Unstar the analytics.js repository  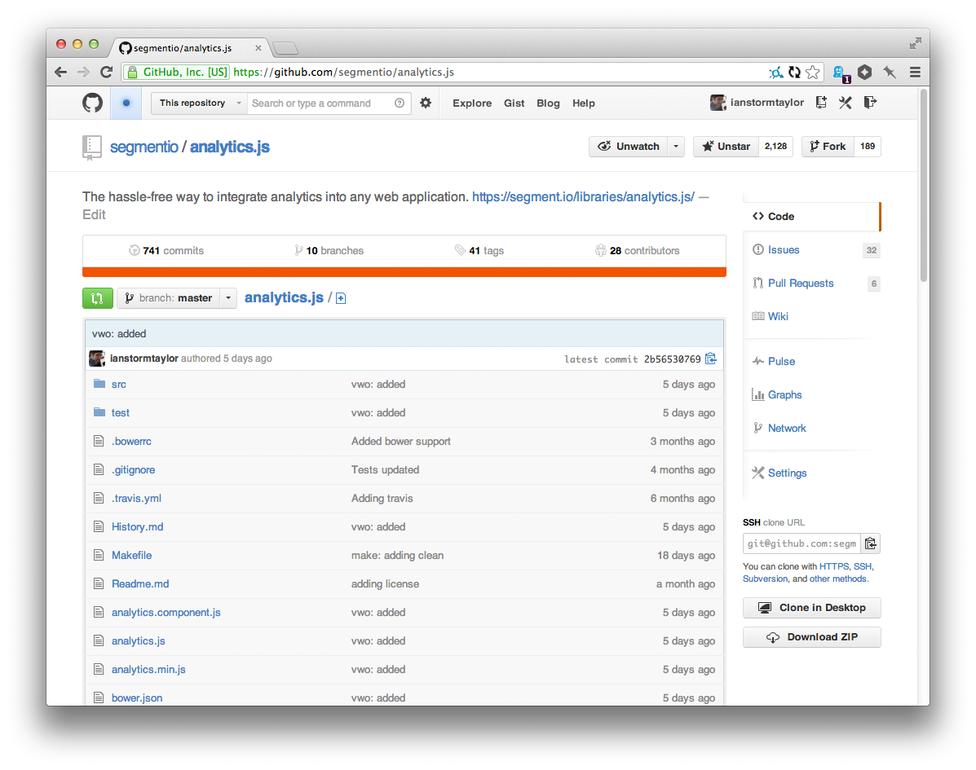click(x=726, y=146)
